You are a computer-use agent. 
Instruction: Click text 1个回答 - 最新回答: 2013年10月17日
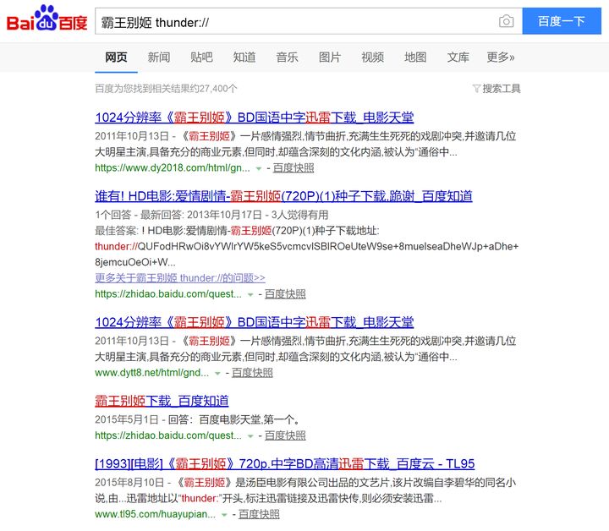[x=178, y=215]
